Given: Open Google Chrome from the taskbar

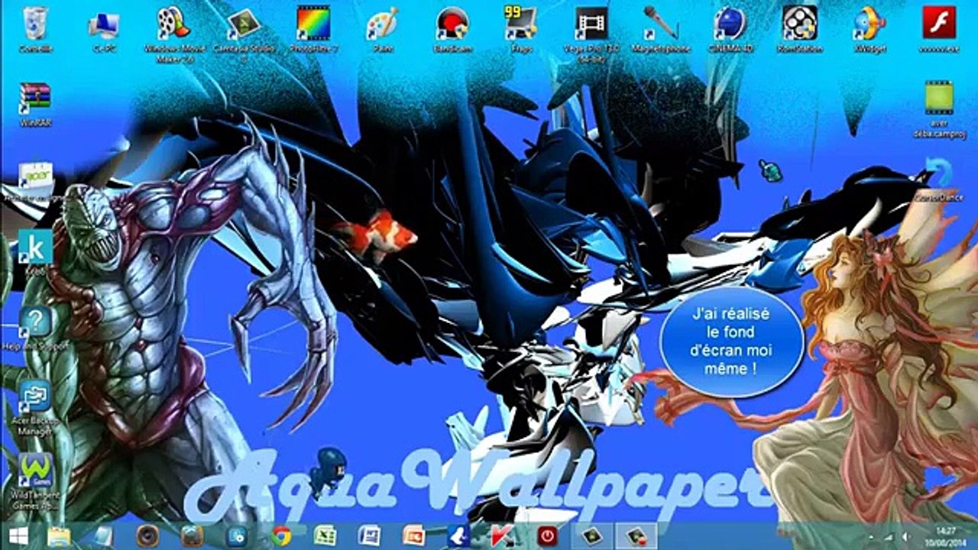Looking at the screenshot, I should pyautogui.click(x=281, y=535).
